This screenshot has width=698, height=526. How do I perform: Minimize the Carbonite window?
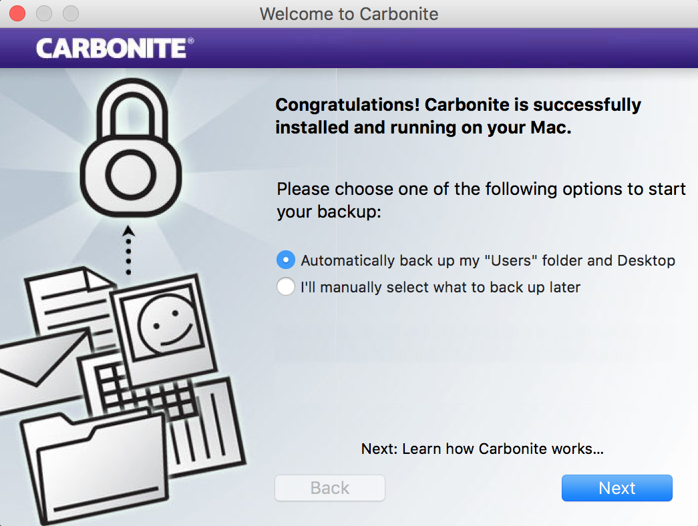(44, 13)
